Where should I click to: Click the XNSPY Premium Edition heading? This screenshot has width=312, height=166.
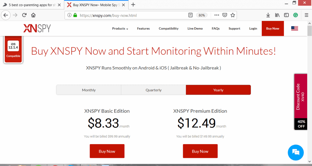coord(200,111)
